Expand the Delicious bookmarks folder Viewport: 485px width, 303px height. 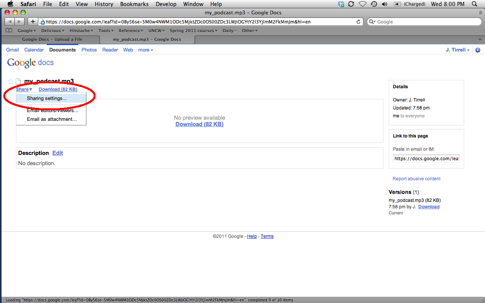pos(53,31)
